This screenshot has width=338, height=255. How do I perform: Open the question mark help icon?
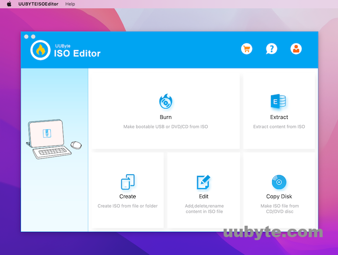coord(271,49)
